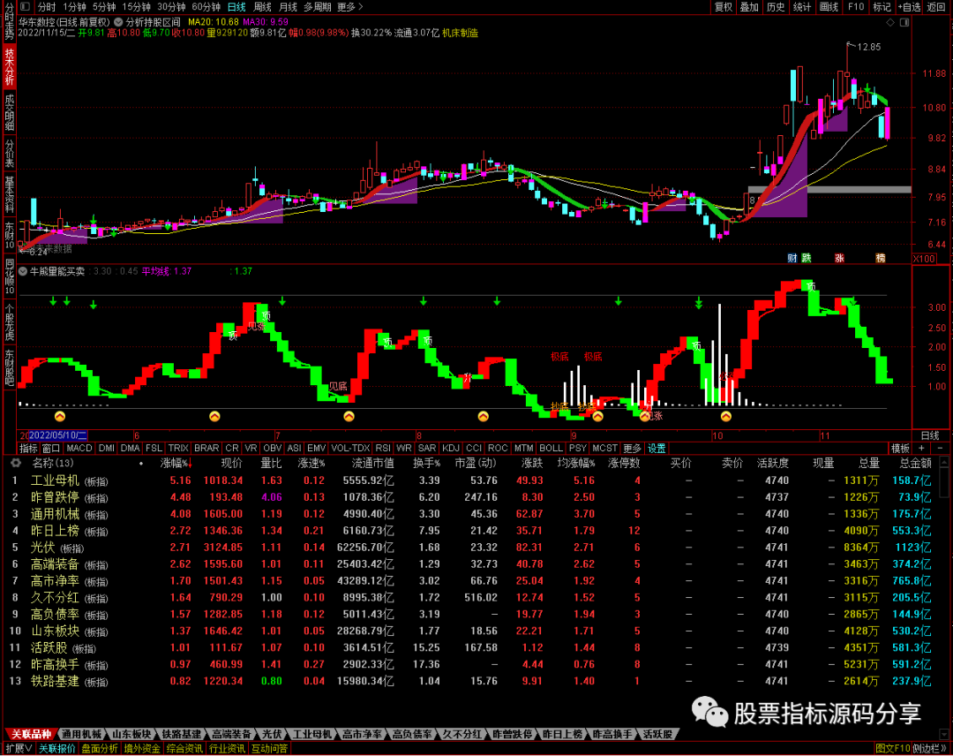
Task: Open the settings gear in table header
Action: (x=16, y=463)
